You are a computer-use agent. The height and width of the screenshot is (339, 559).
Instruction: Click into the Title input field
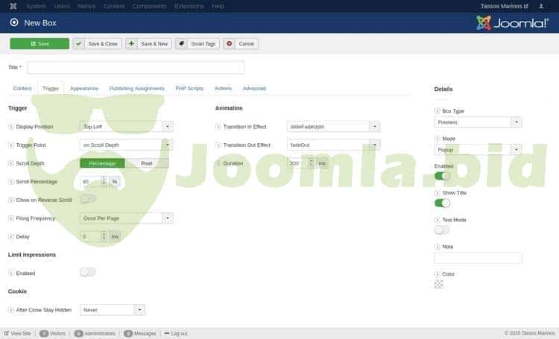[136, 68]
